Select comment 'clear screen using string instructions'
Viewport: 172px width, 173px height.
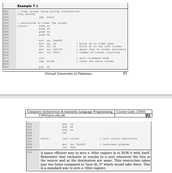48,11
